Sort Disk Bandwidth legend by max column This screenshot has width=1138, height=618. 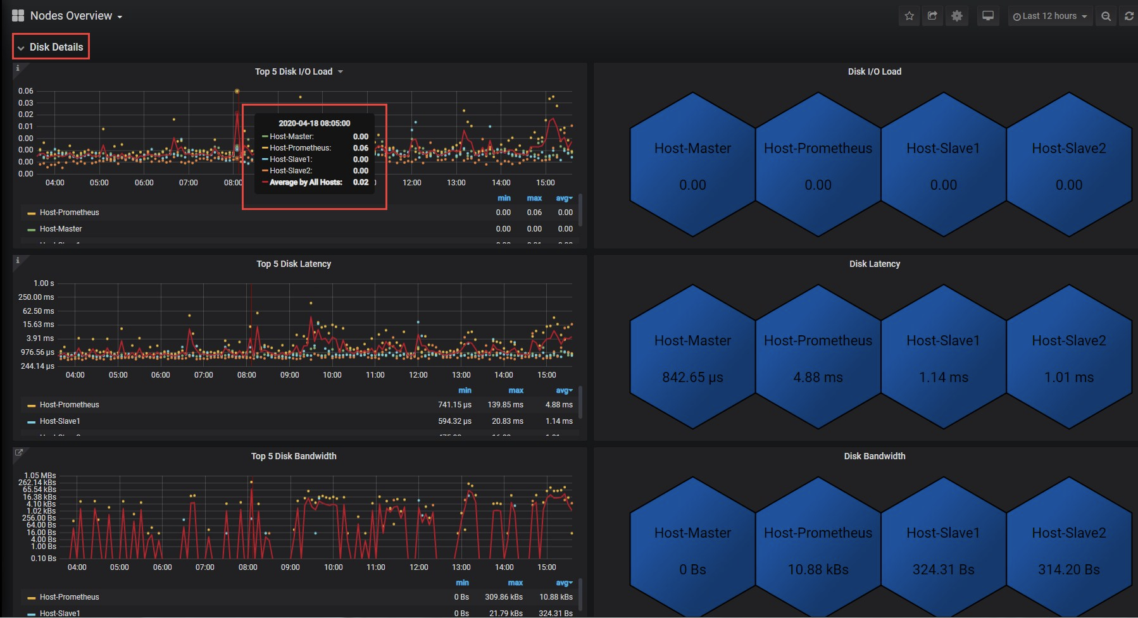pyautogui.click(x=515, y=583)
